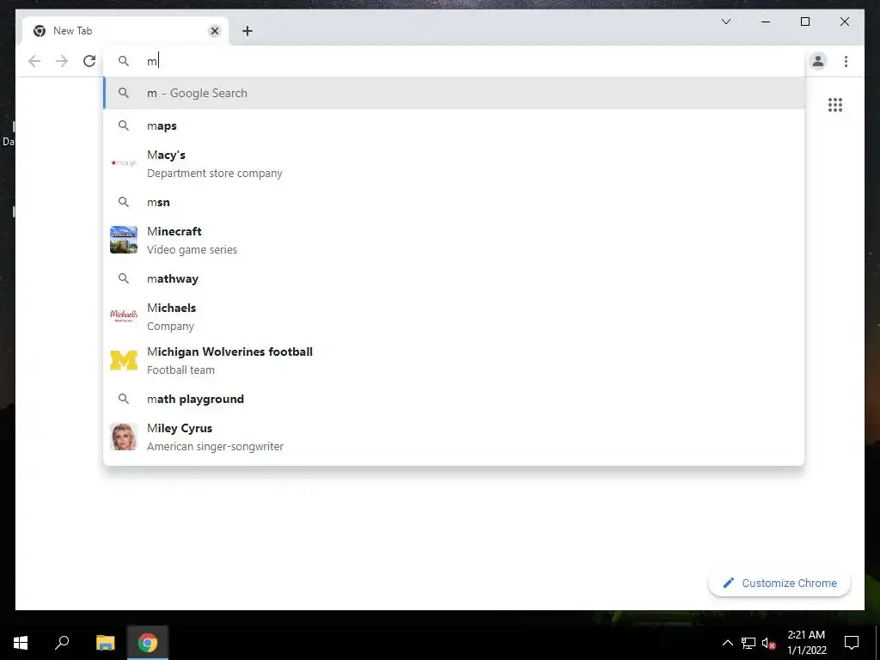The width and height of the screenshot is (880, 660).
Task: Choose the Macy's suggestion
Action: pyautogui.click(x=454, y=164)
